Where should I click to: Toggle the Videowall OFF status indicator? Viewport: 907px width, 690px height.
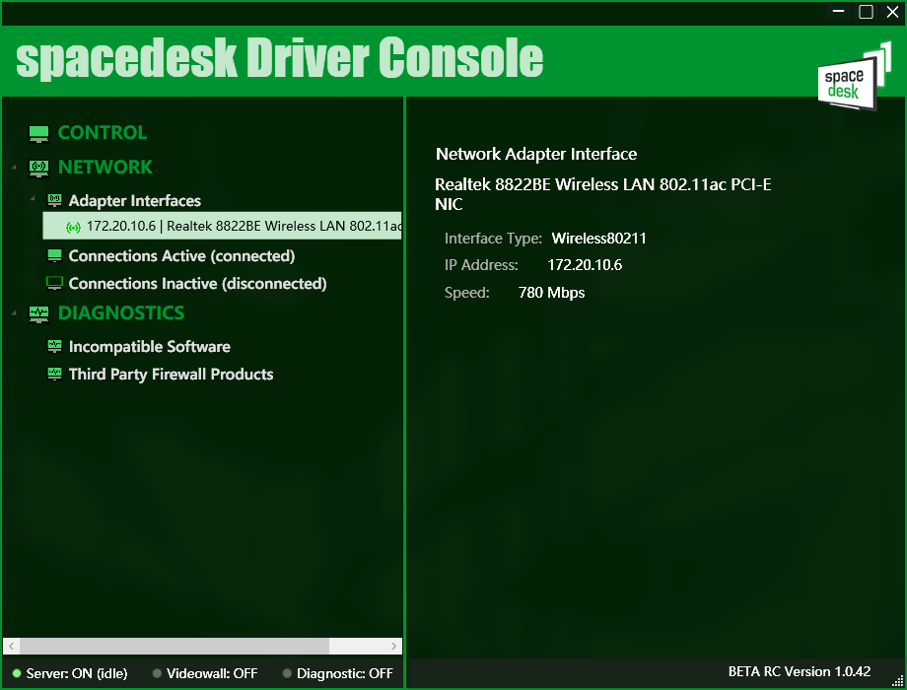click(x=158, y=673)
